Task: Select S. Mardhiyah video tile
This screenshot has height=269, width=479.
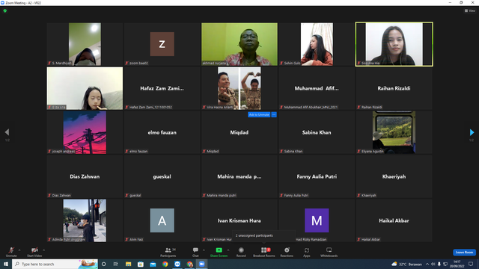Action: pyautogui.click(x=85, y=44)
